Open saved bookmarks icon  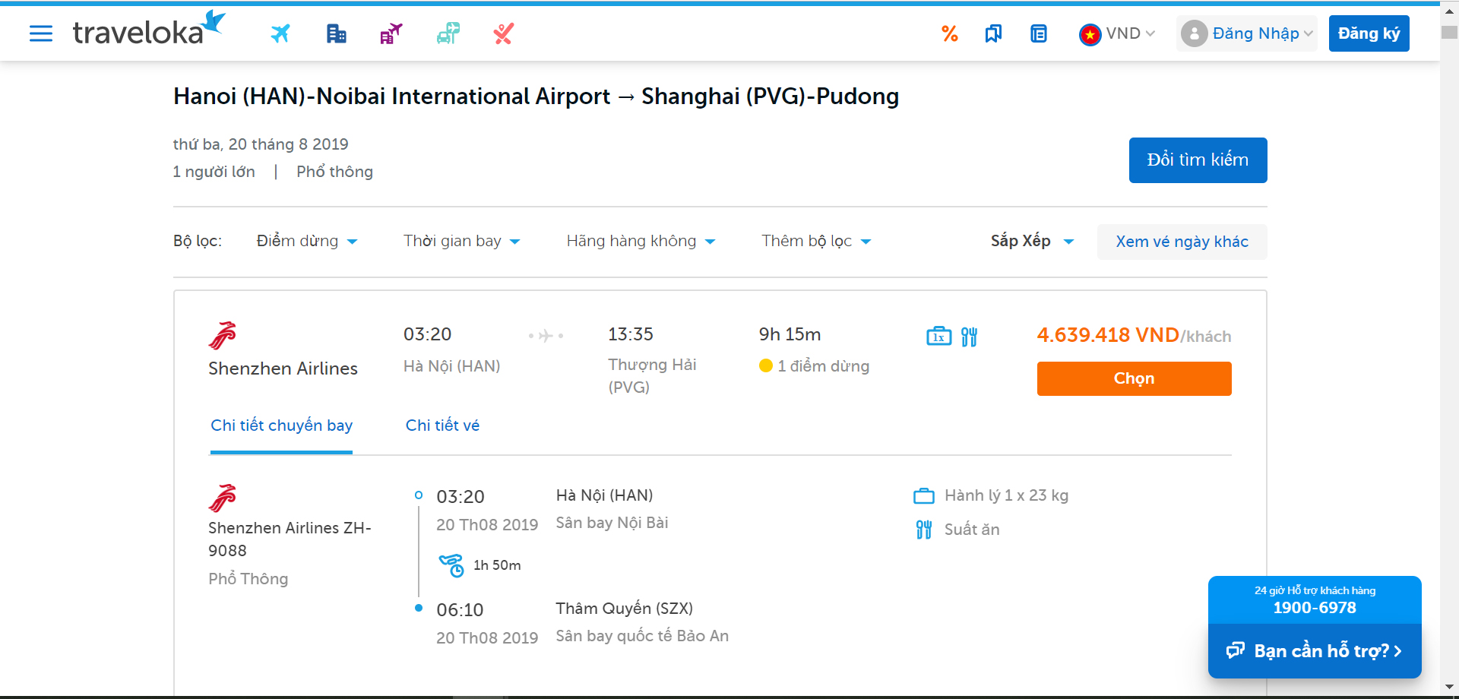[x=993, y=33]
